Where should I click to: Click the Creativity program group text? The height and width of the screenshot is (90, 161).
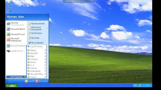click(x=34, y=59)
